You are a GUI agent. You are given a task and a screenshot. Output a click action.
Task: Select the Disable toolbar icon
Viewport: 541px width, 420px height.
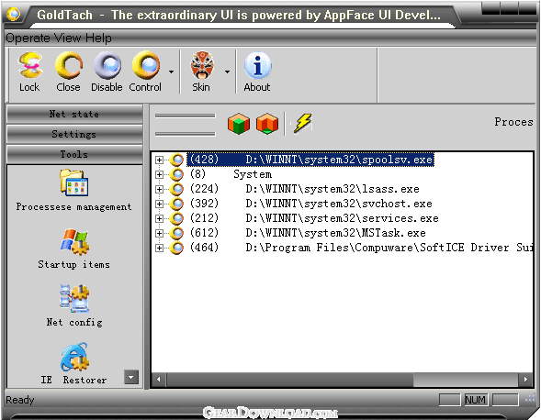pos(107,65)
